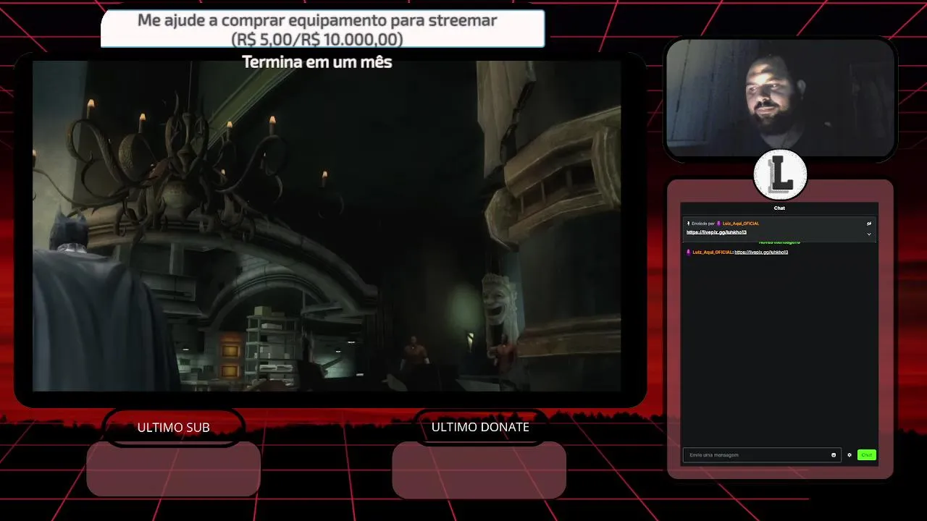Open the emoji picker in chat input
This screenshot has width=927, height=521.
coord(834,455)
